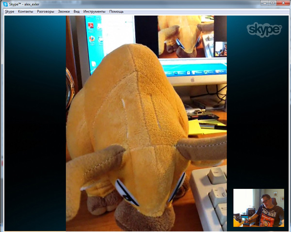This screenshot has width=291, height=232.
Task: Click the red PDF icon on the filmed monitor
Action: pos(90,24)
